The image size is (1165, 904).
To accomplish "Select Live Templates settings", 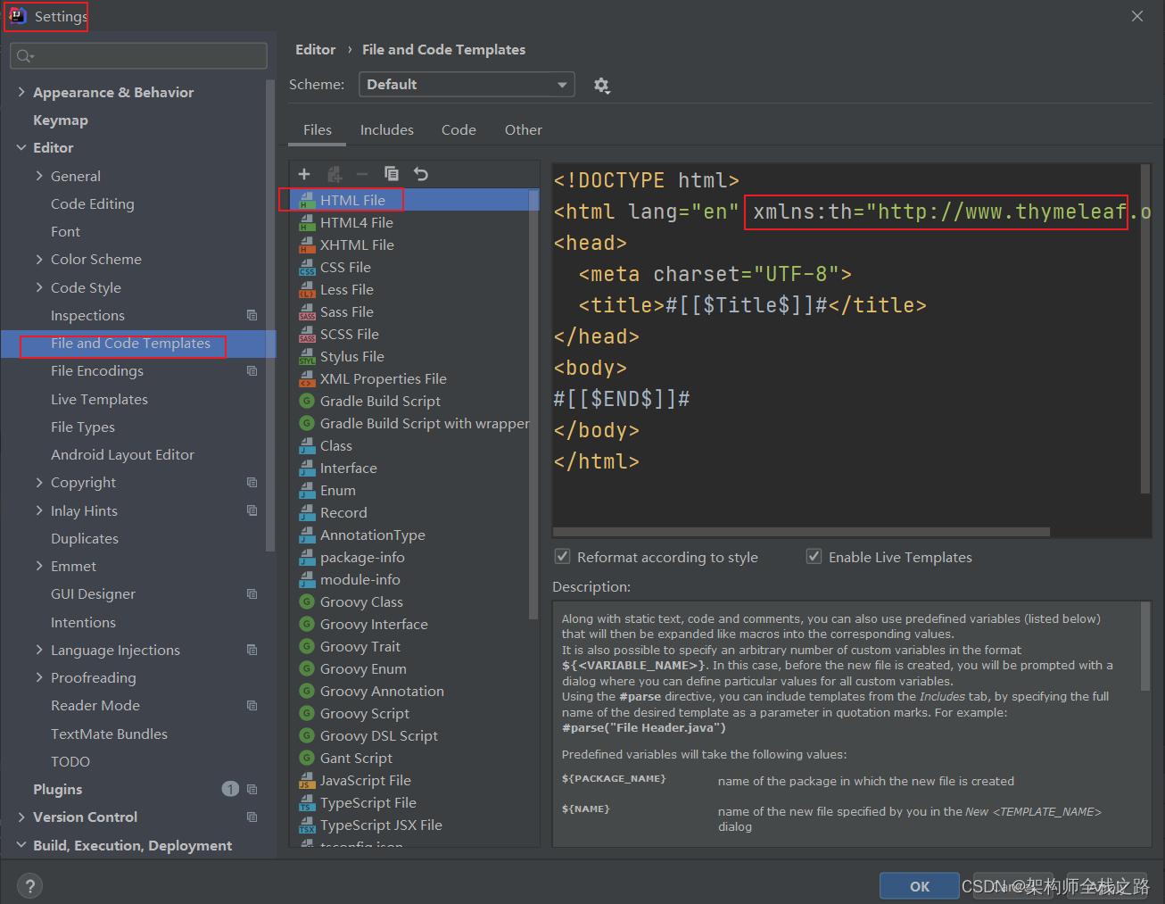I will [99, 399].
